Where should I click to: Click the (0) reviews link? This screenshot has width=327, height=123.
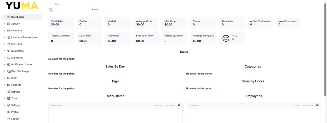pos(233,39)
